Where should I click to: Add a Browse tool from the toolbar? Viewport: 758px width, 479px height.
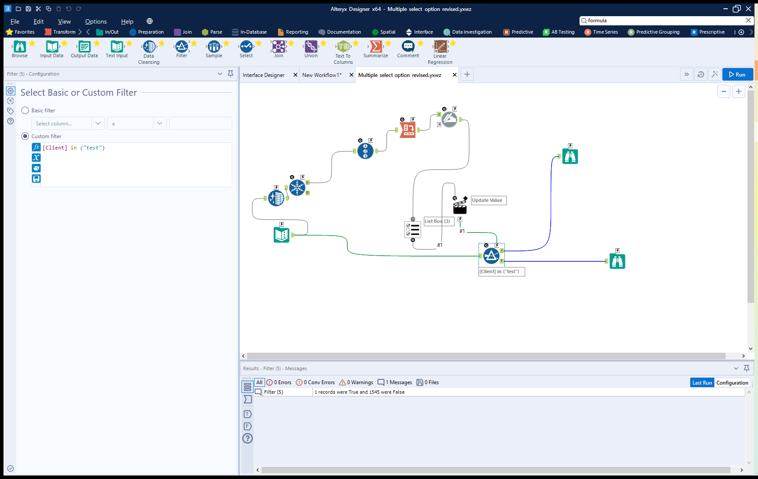click(x=19, y=47)
